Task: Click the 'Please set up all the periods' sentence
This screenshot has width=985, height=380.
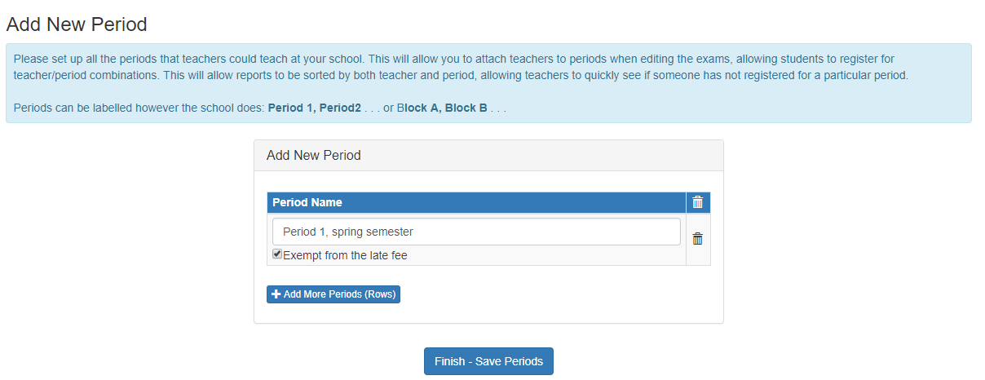Action: click(190, 59)
